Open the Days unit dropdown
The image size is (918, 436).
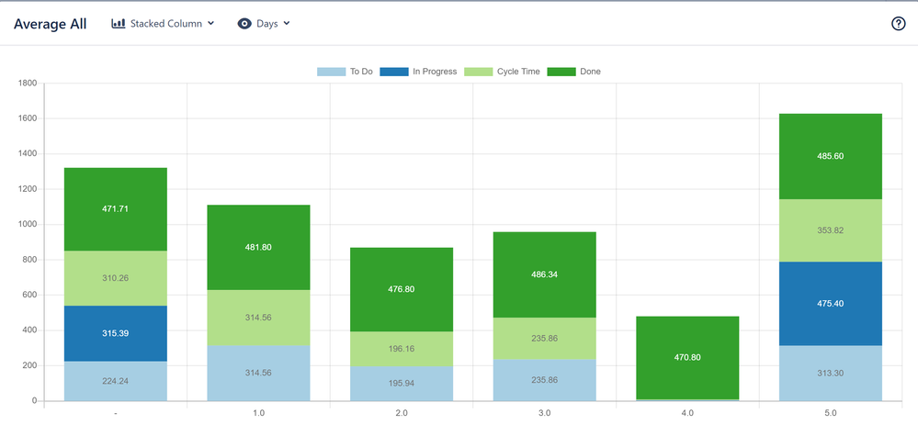(x=264, y=23)
